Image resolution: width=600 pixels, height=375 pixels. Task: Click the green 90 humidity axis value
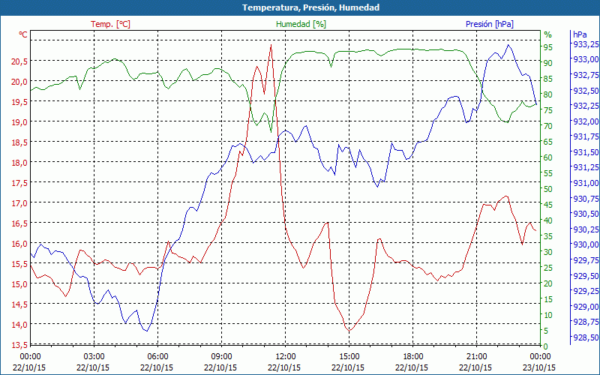click(x=548, y=63)
